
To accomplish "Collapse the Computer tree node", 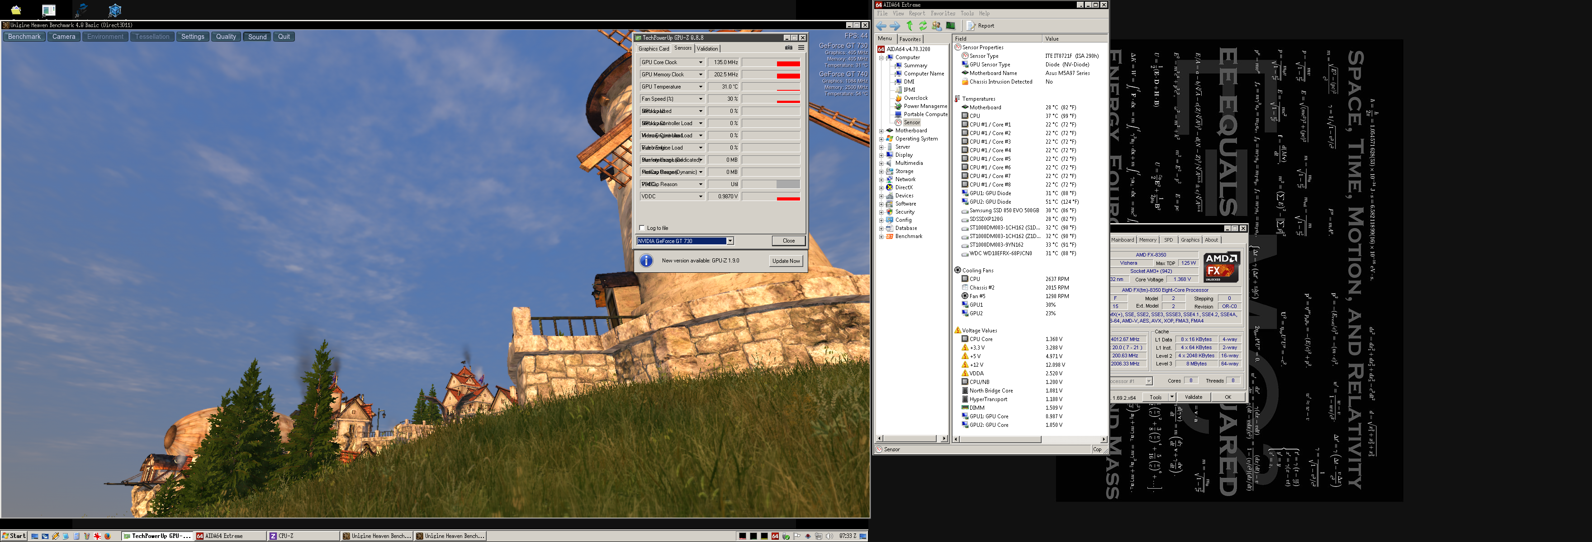I will click(881, 57).
